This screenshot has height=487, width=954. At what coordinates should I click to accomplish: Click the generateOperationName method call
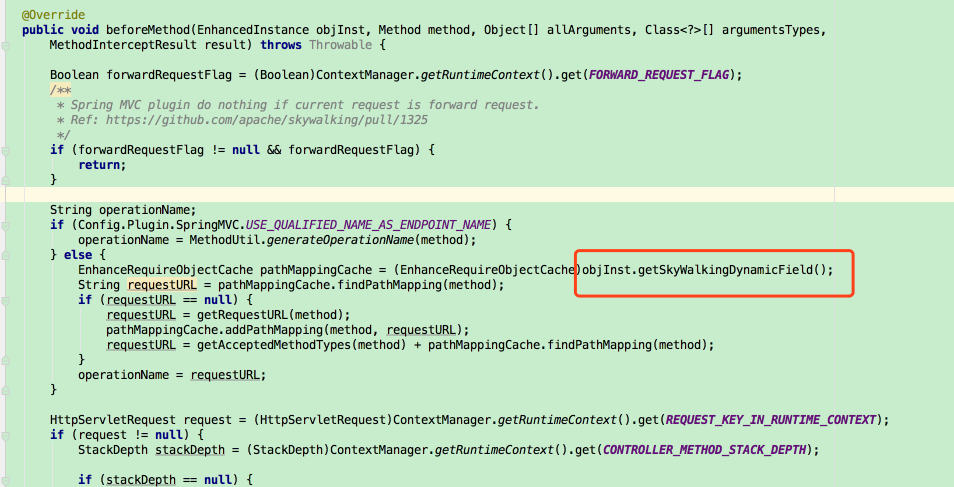point(340,240)
